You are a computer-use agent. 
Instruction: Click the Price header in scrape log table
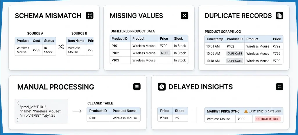(x=277, y=39)
